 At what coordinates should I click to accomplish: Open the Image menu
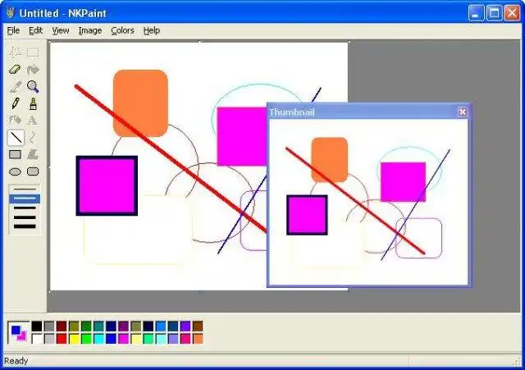pyautogui.click(x=90, y=30)
